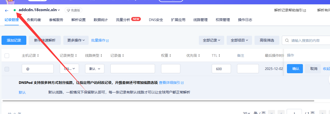Tick the select-all checkbox in table header

(x=7, y=56)
